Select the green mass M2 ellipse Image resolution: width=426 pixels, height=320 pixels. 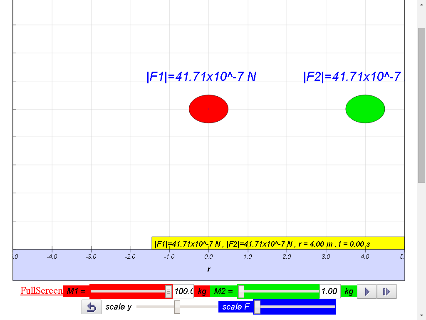[x=365, y=109]
